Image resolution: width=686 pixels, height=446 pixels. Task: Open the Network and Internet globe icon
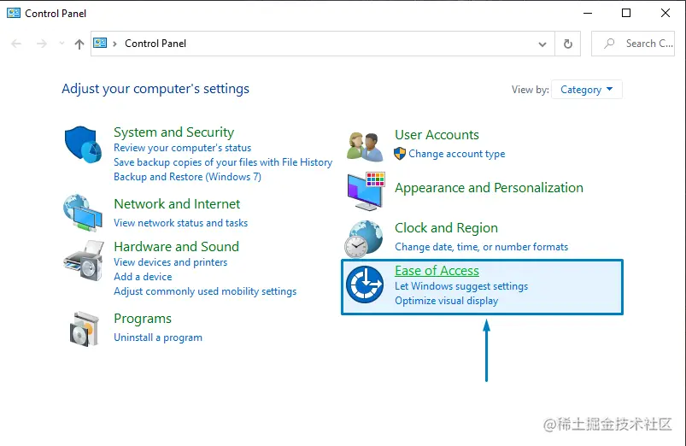pos(83,213)
